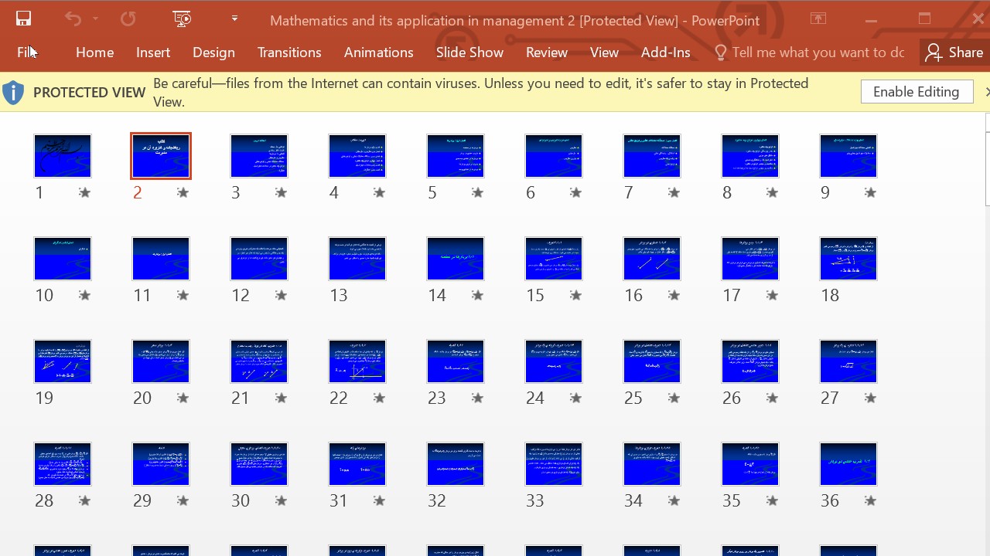This screenshot has width=990, height=556.
Task: Click transition star icon under slide 9
Action: [870, 192]
